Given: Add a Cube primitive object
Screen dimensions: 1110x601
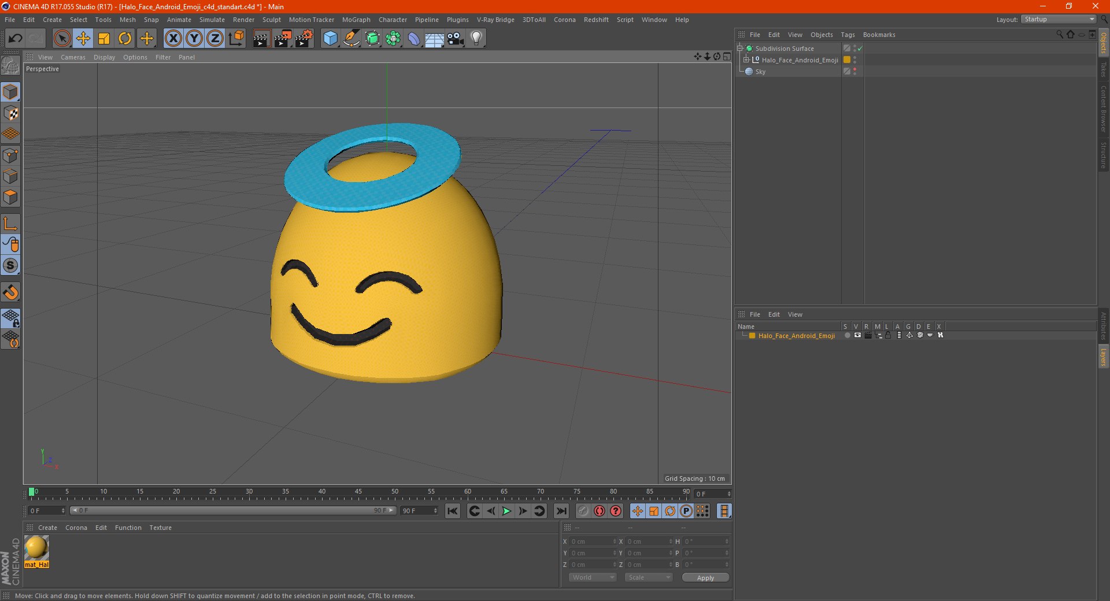Looking at the screenshot, I should (x=330, y=39).
